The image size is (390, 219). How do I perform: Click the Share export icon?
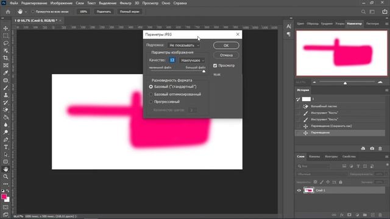385,12
